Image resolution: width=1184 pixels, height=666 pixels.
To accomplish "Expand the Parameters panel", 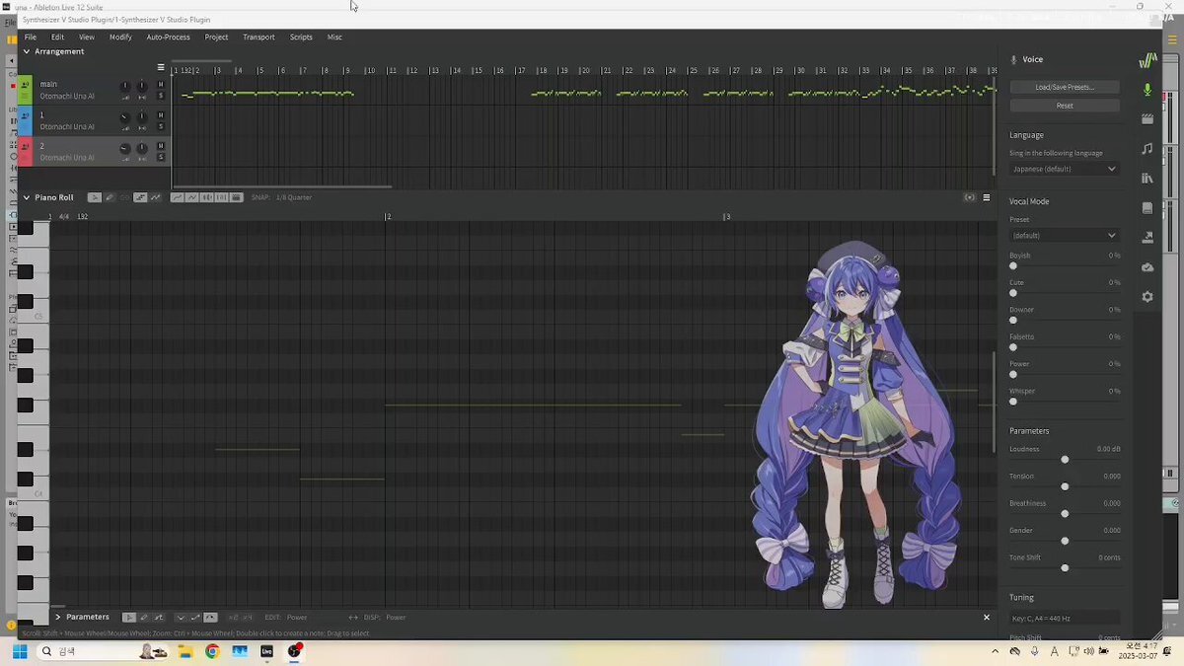I will [x=58, y=617].
